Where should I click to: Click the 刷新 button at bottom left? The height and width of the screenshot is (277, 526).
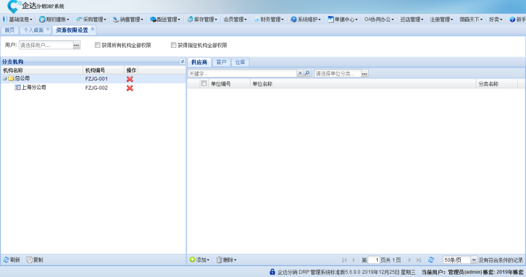12,260
